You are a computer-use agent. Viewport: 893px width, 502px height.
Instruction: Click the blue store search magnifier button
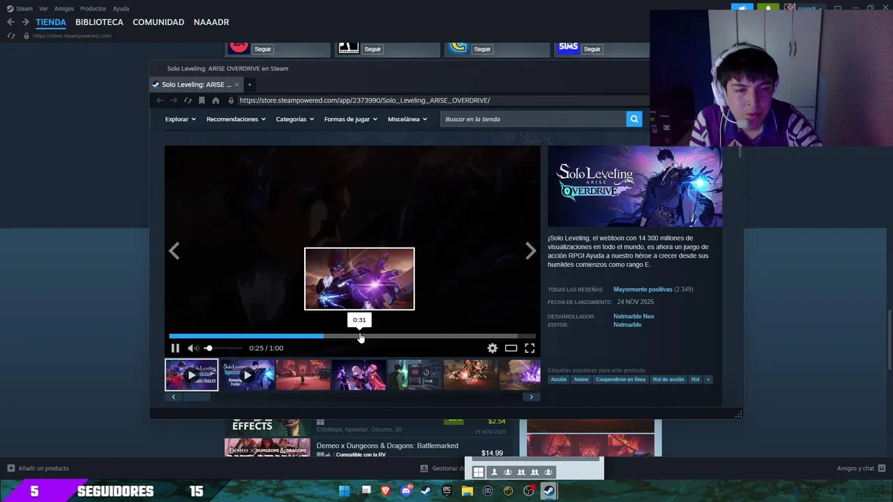[x=634, y=119]
